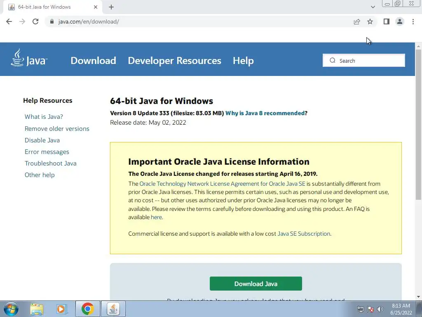Screen dimensions: 422x317
Task: Click the 'Help Resources' sidebar heading
Action: 48,101
